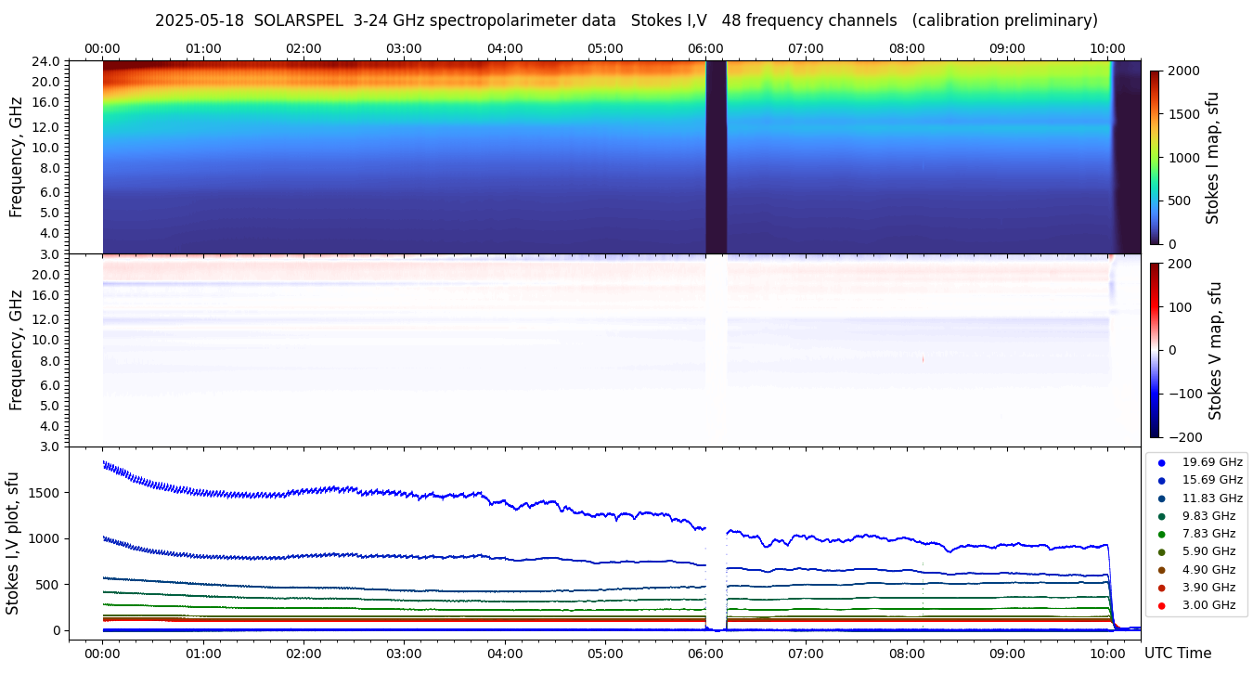Click the 3.90 GHz legend marker dot
The width and height of the screenshot is (1253, 673).
pos(1161,588)
